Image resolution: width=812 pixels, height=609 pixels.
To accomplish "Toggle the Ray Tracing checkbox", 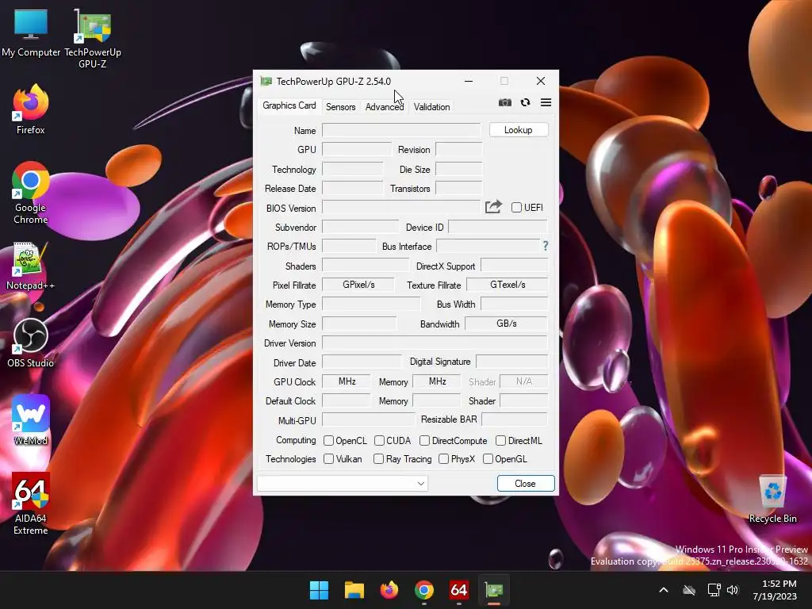I will click(x=378, y=459).
